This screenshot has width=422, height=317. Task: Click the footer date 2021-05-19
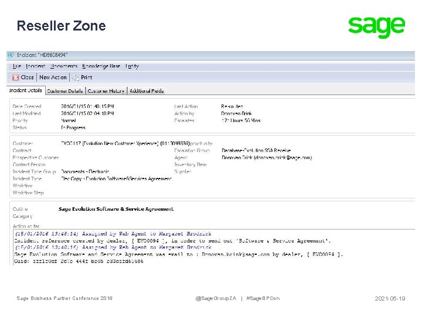(x=390, y=298)
